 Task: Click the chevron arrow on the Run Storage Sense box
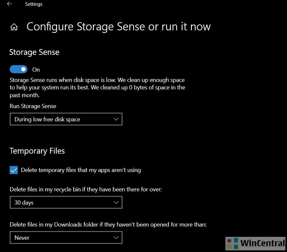(x=116, y=119)
